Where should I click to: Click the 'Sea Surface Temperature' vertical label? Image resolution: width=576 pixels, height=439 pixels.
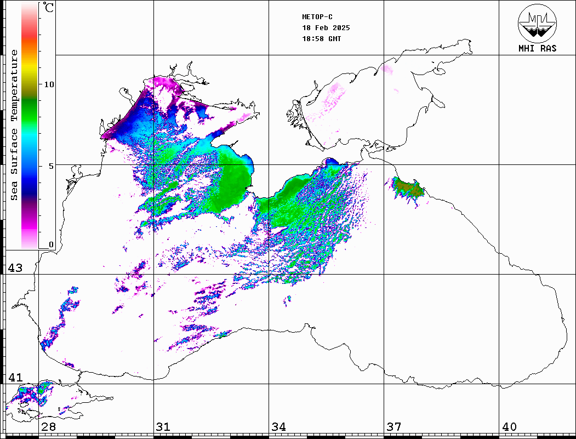14,125
